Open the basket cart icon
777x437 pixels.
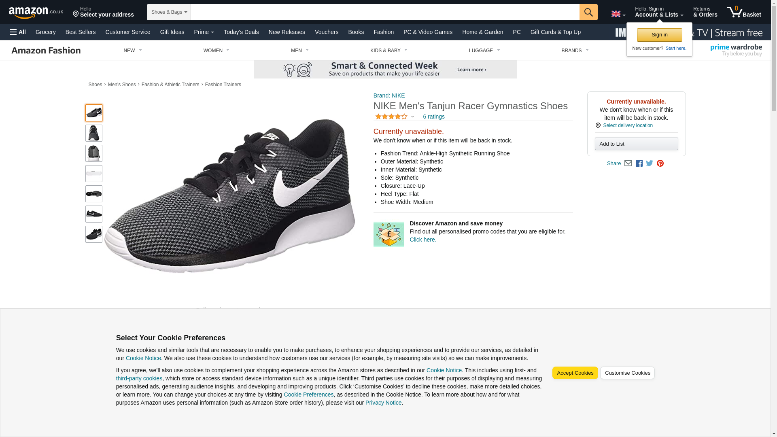pos(744,12)
